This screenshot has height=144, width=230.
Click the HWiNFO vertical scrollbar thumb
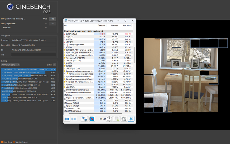point(135,55)
